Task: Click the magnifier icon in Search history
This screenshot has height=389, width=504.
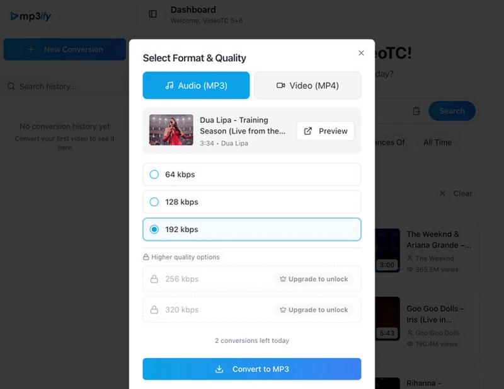Action: (x=11, y=86)
